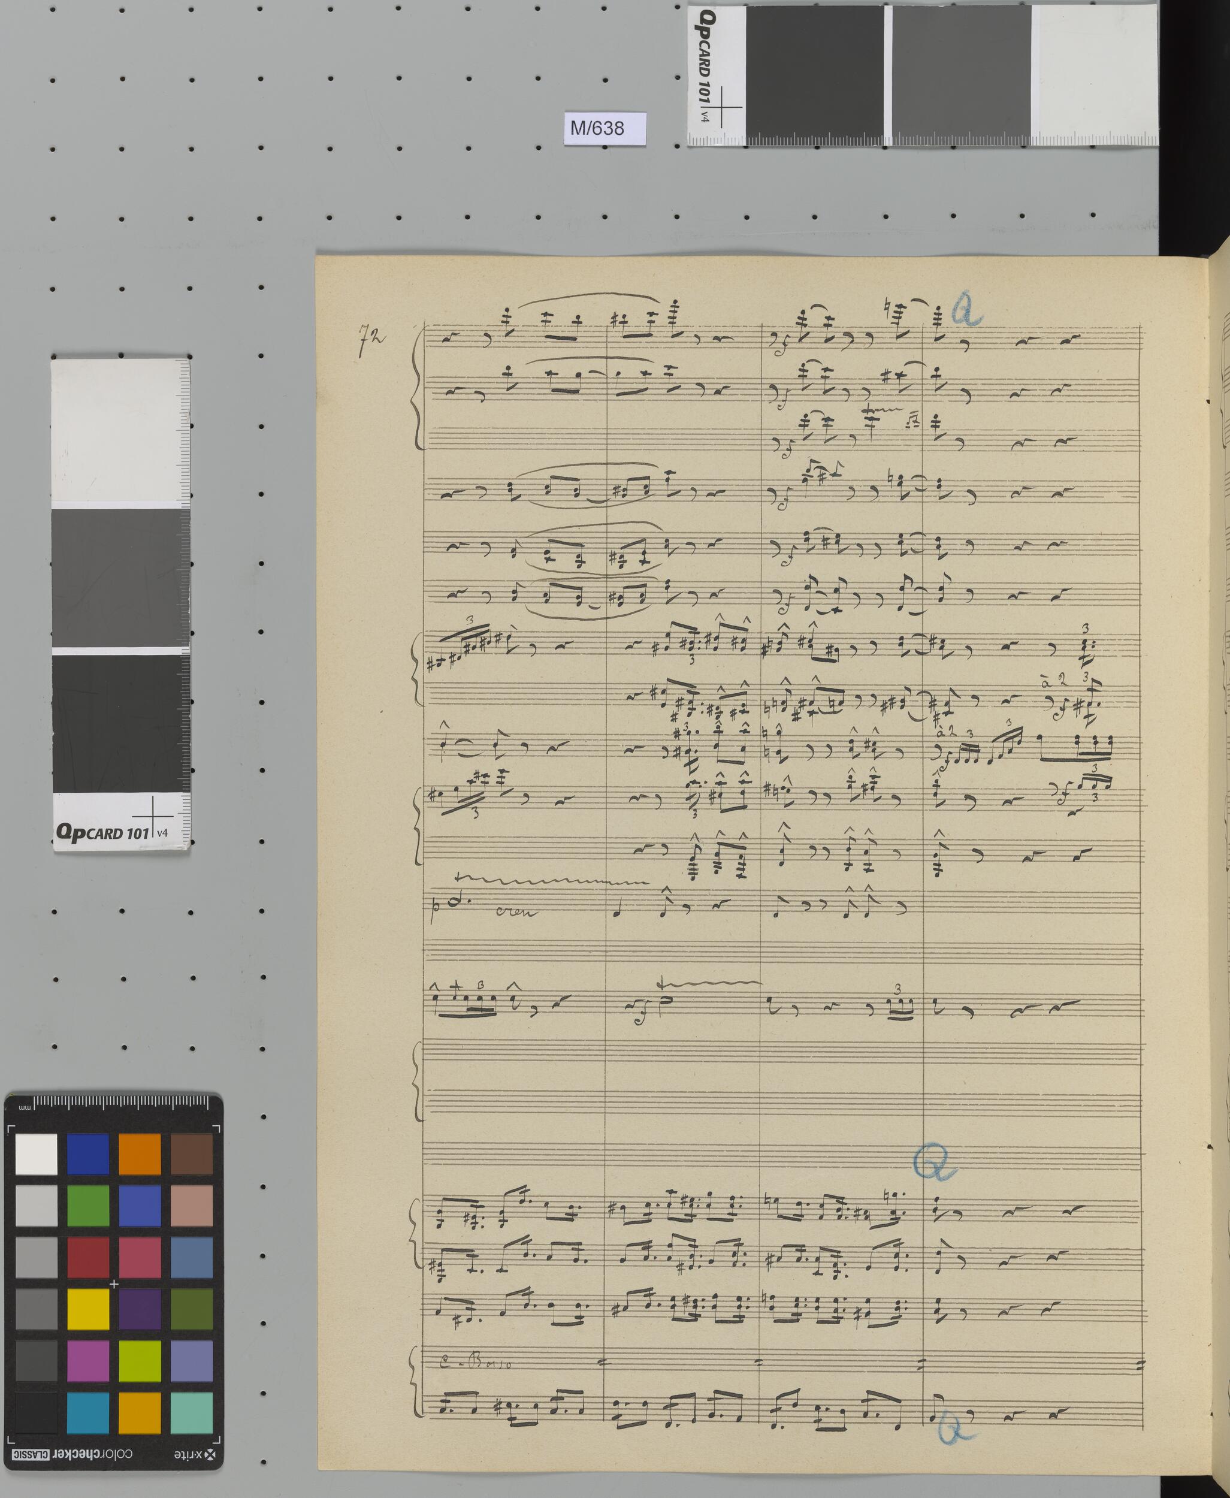Click the blue pencil 'a' at top of score
The height and width of the screenshot is (1498, 1230).
[966, 310]
